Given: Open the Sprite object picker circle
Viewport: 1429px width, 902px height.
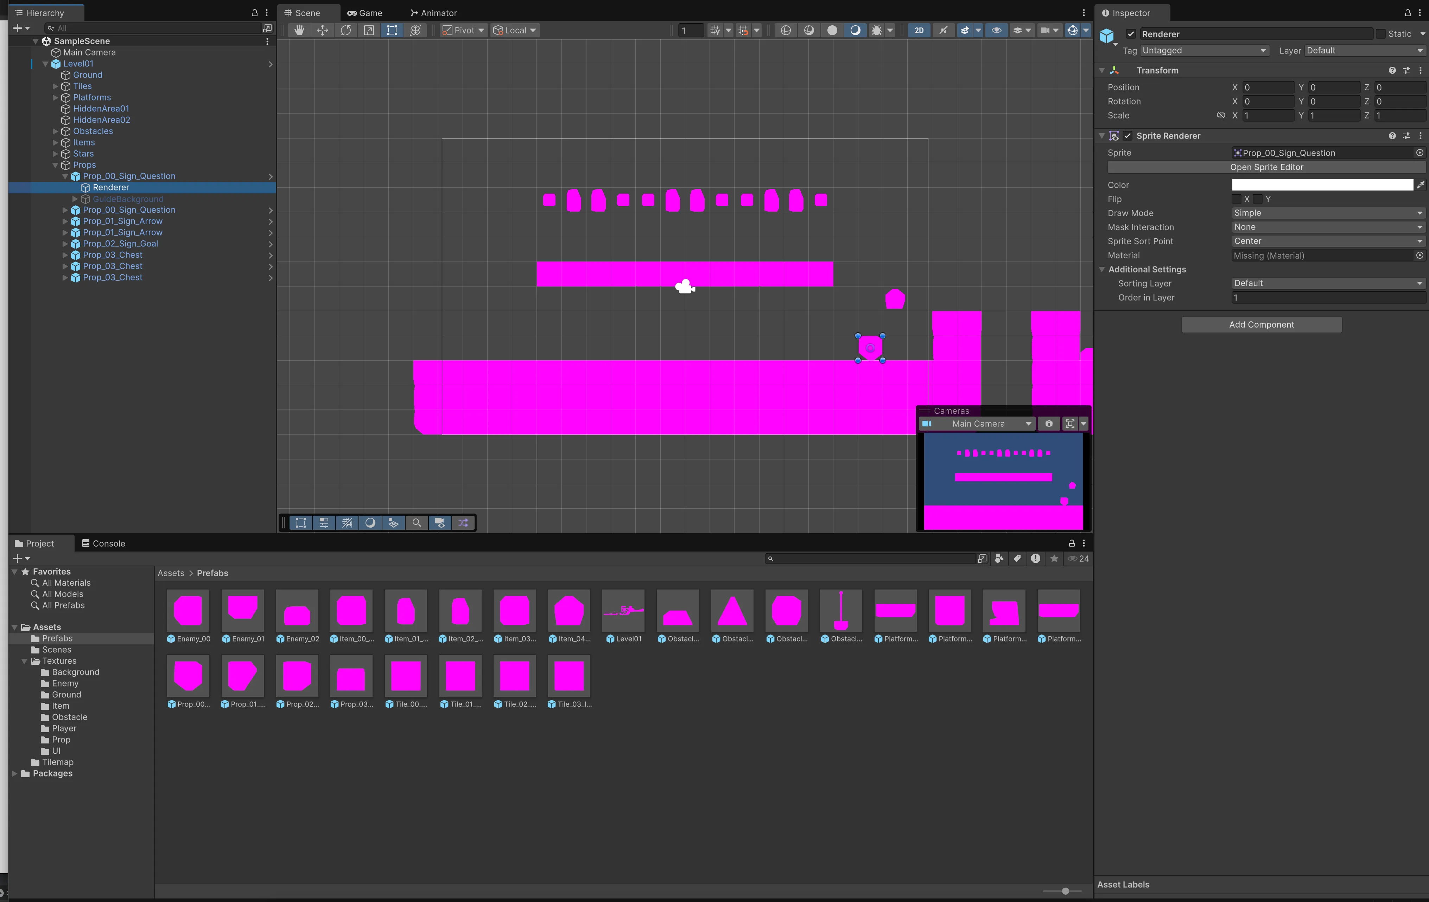Looking at the screenshot, I should pyautogui.click(x=1420, y=153).
